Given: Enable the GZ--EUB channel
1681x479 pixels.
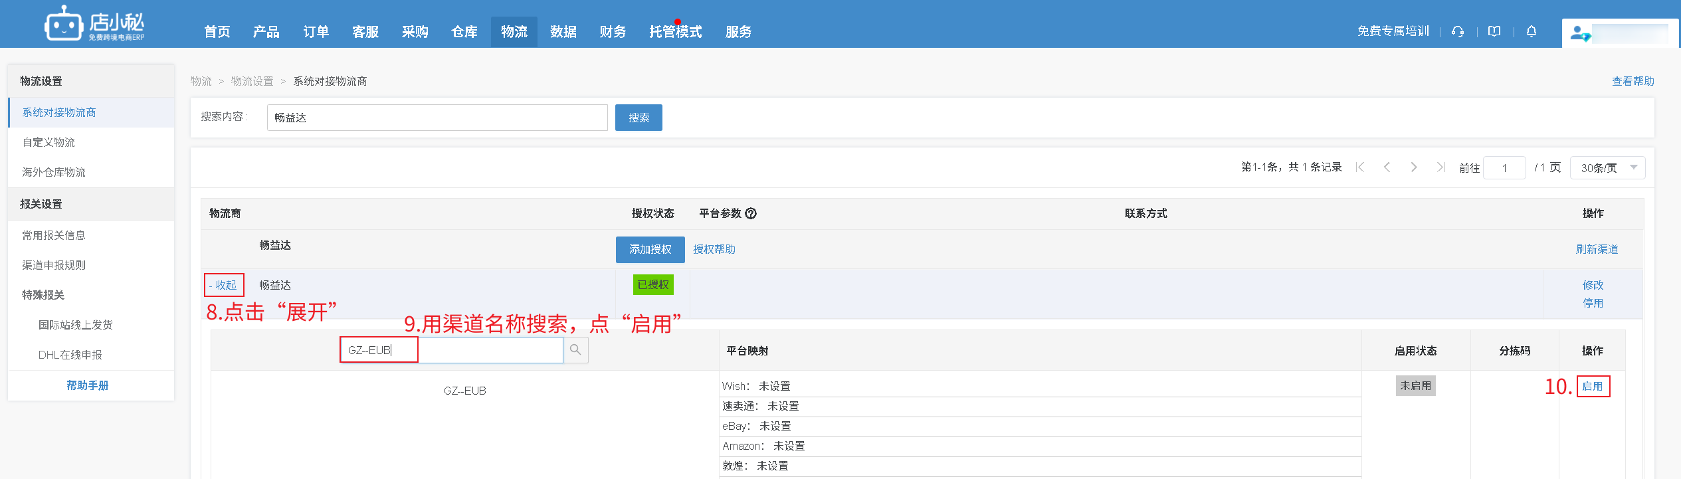Looking at the screenshot, I should click(1593, 386).
